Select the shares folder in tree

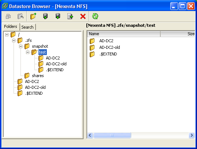38,76
